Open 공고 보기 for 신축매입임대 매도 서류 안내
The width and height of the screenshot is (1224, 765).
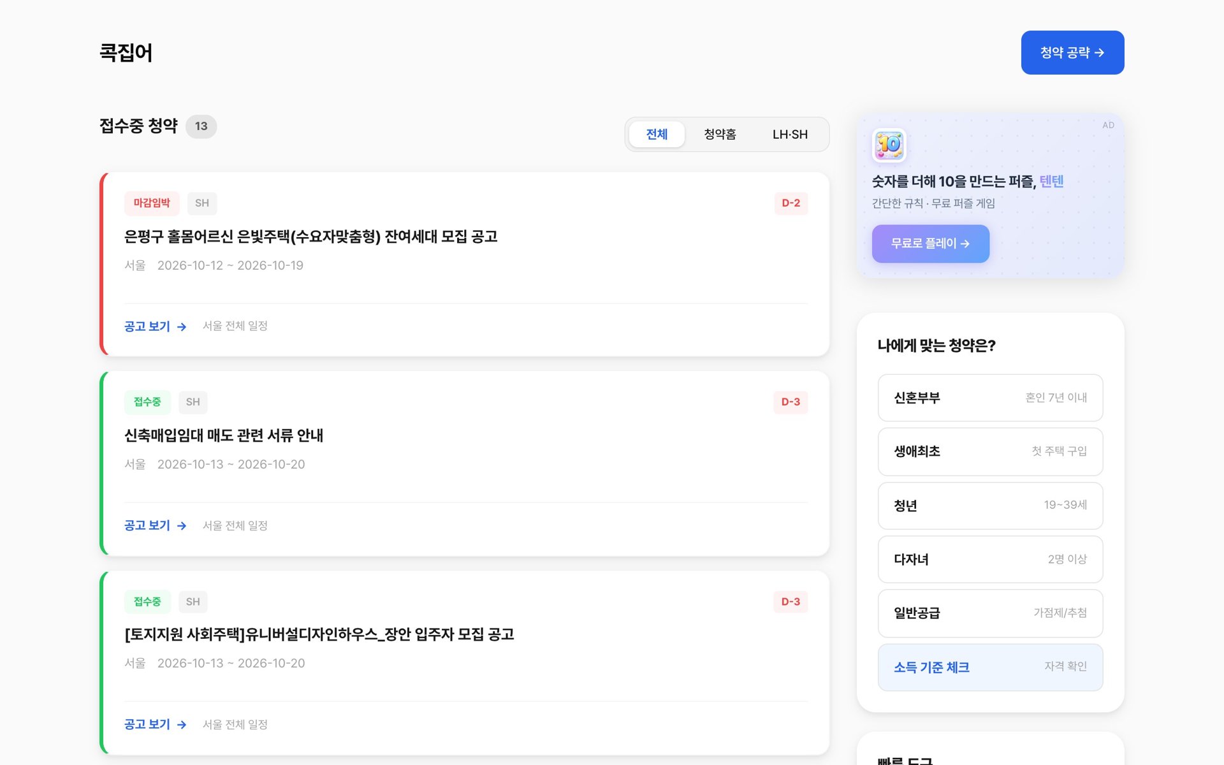155,525
